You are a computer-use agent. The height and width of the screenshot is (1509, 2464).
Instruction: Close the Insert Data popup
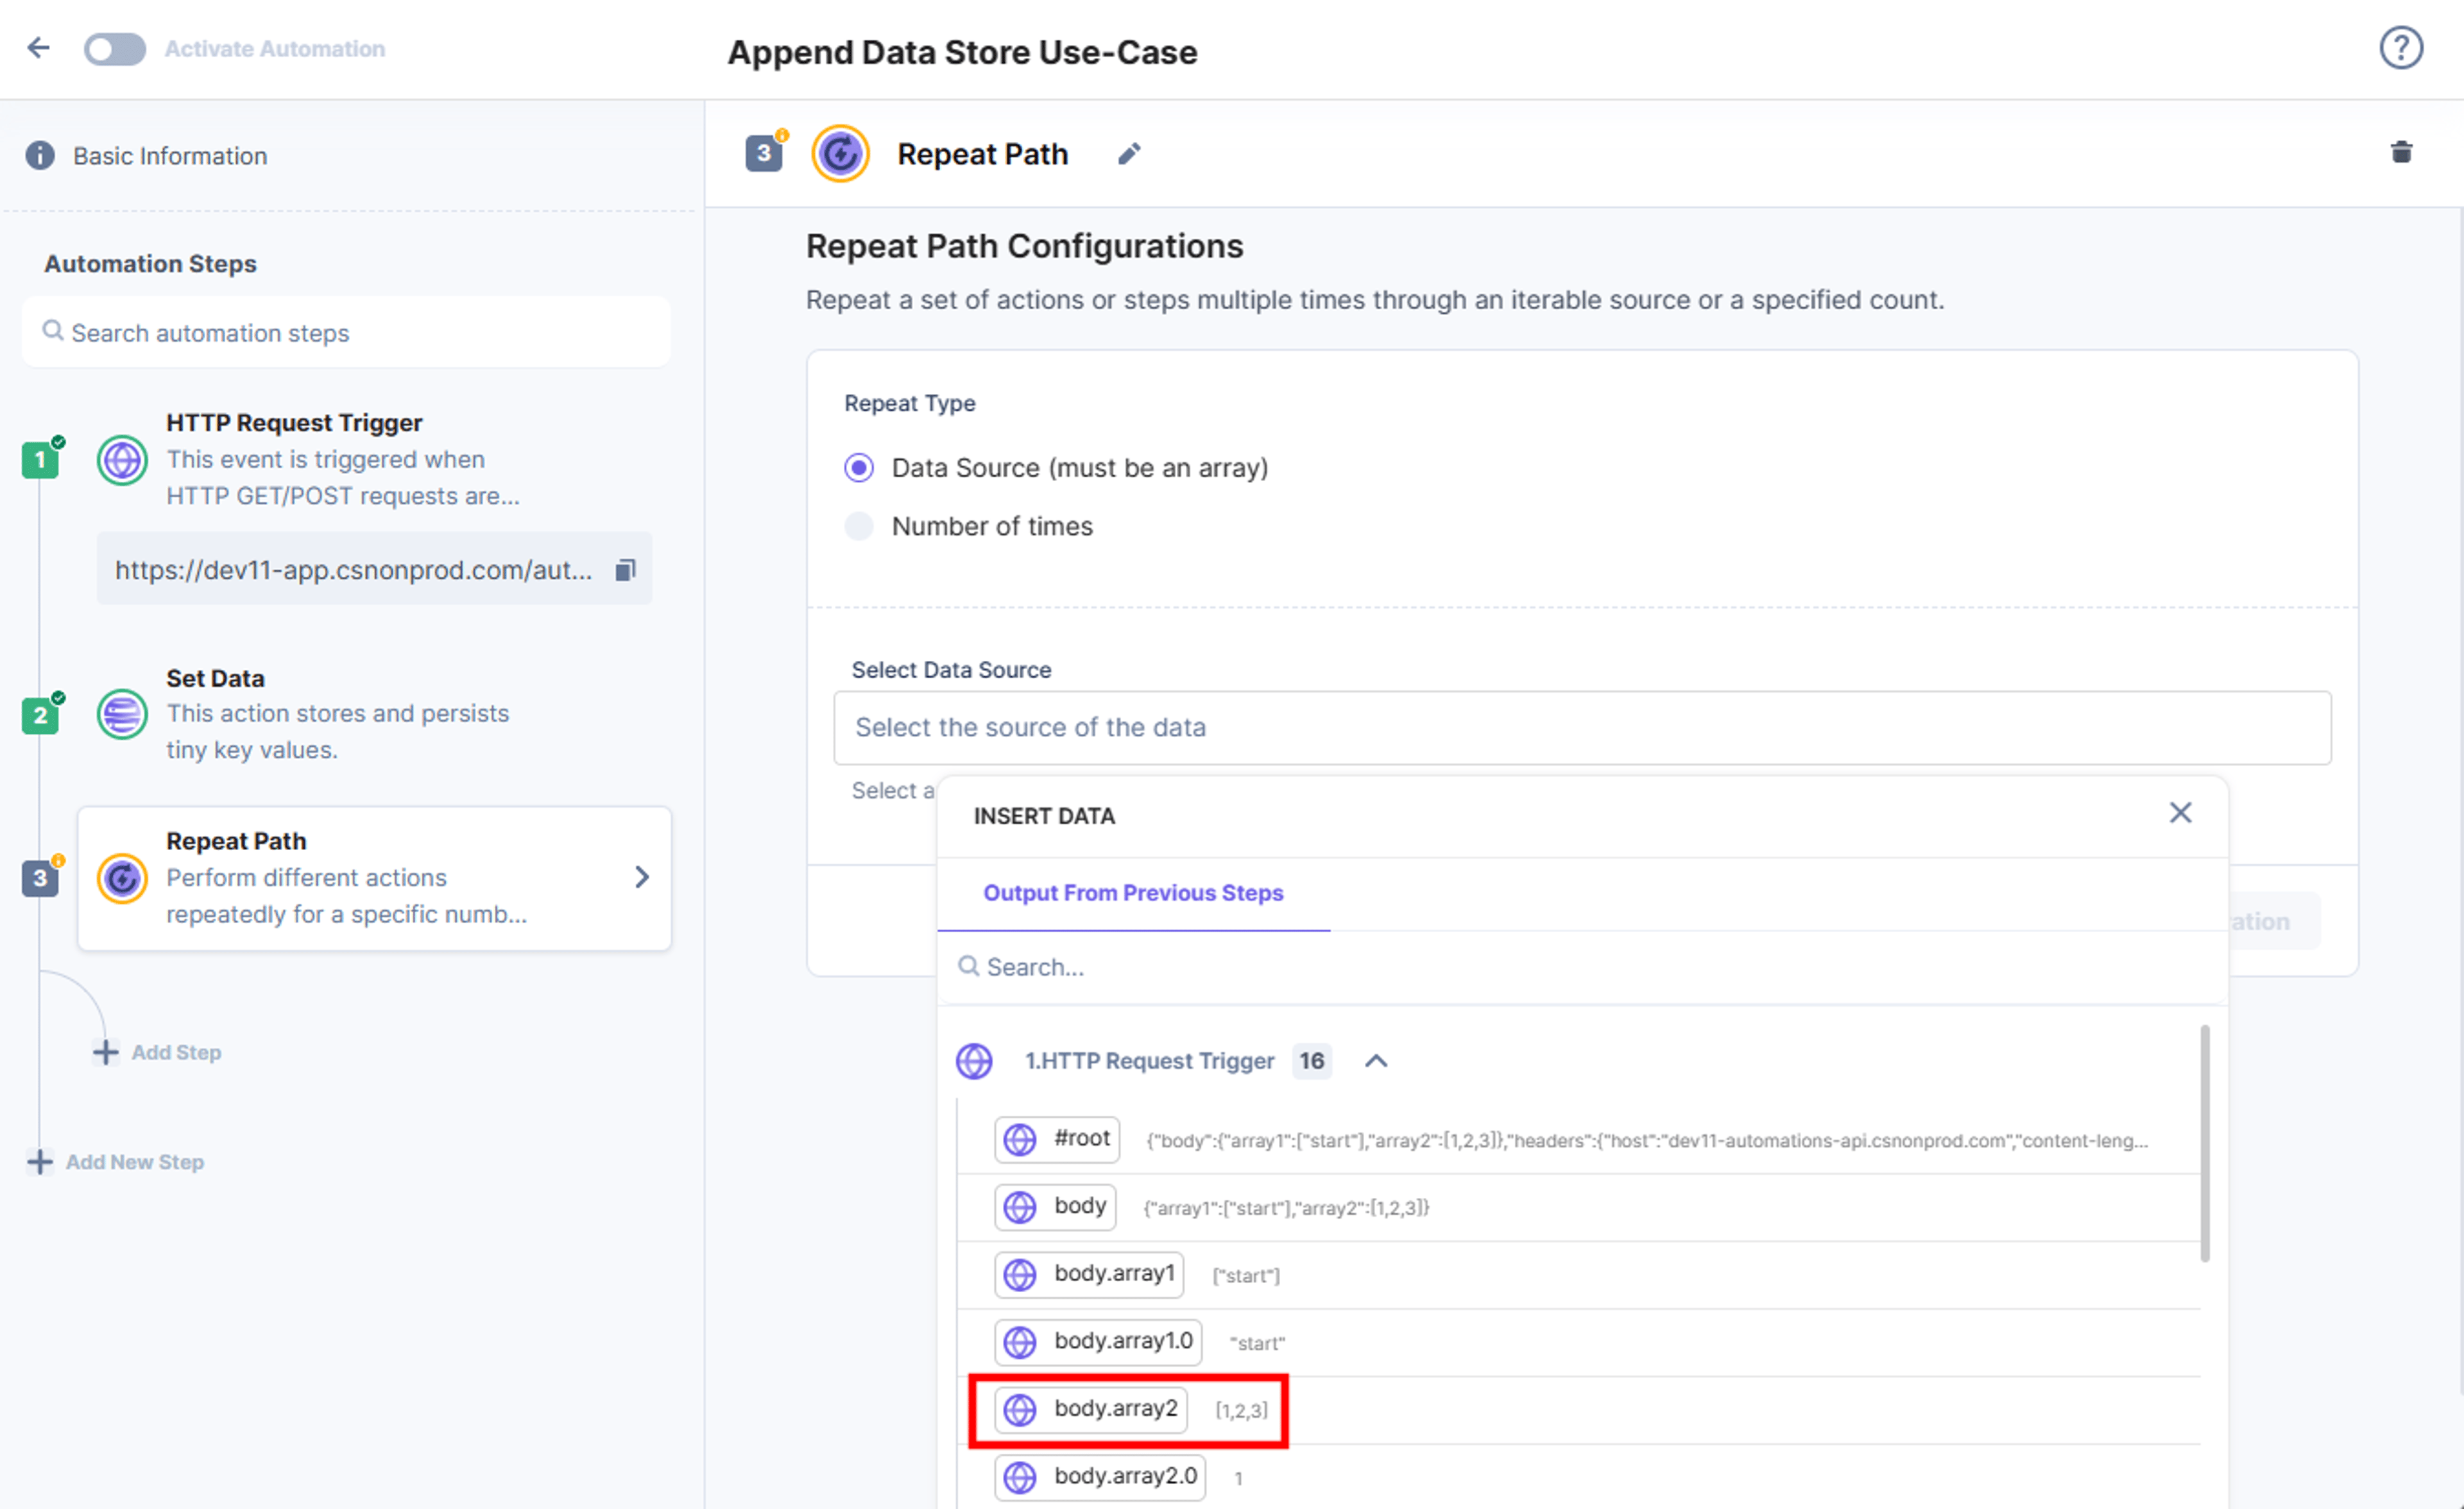(x=2180, y=813)
